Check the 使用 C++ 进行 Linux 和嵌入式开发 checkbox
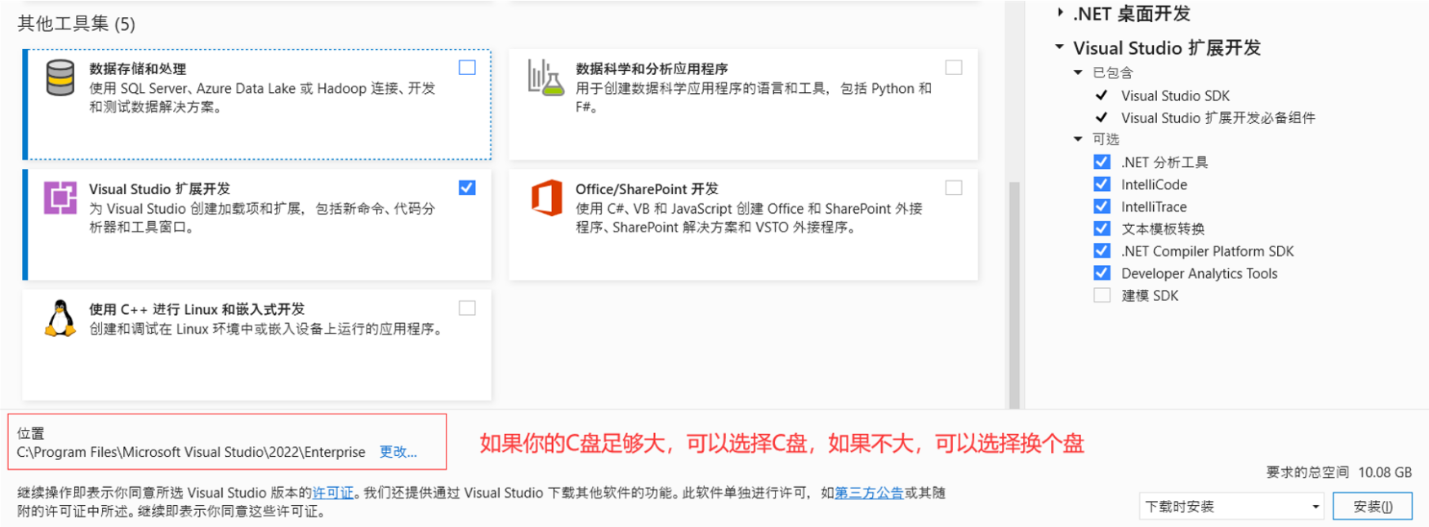 [467, 308]
